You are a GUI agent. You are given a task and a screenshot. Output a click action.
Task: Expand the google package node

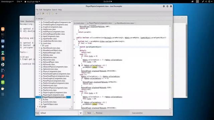[38, 107]
